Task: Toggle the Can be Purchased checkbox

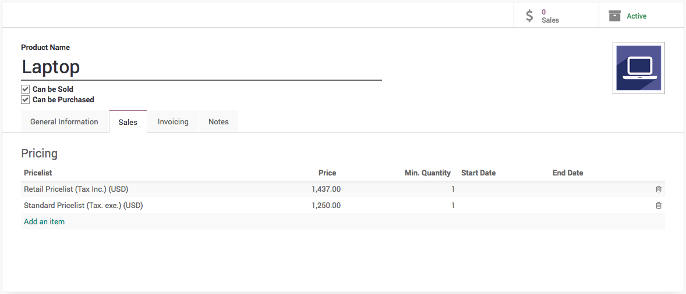Action: (26, 100)
